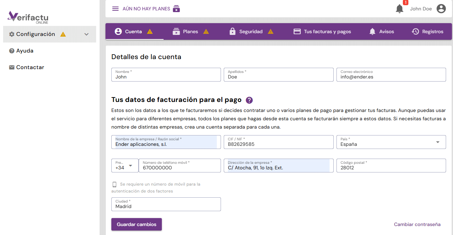Go to the Avisos tab
The image size is (453, 235).
point(381,31)
